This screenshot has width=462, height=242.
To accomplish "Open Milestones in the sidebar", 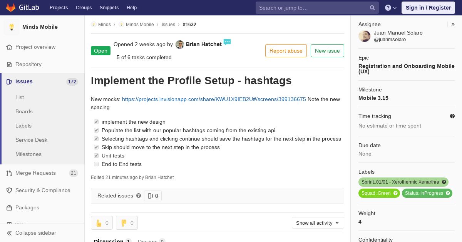I will point(28,154).
